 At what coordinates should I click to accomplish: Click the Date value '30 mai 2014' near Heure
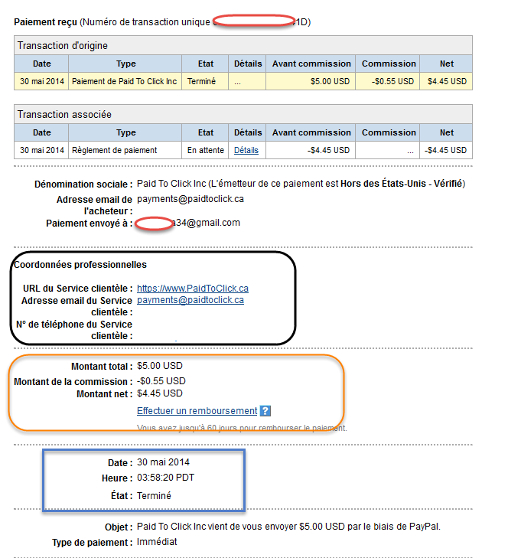pos(163,462)
